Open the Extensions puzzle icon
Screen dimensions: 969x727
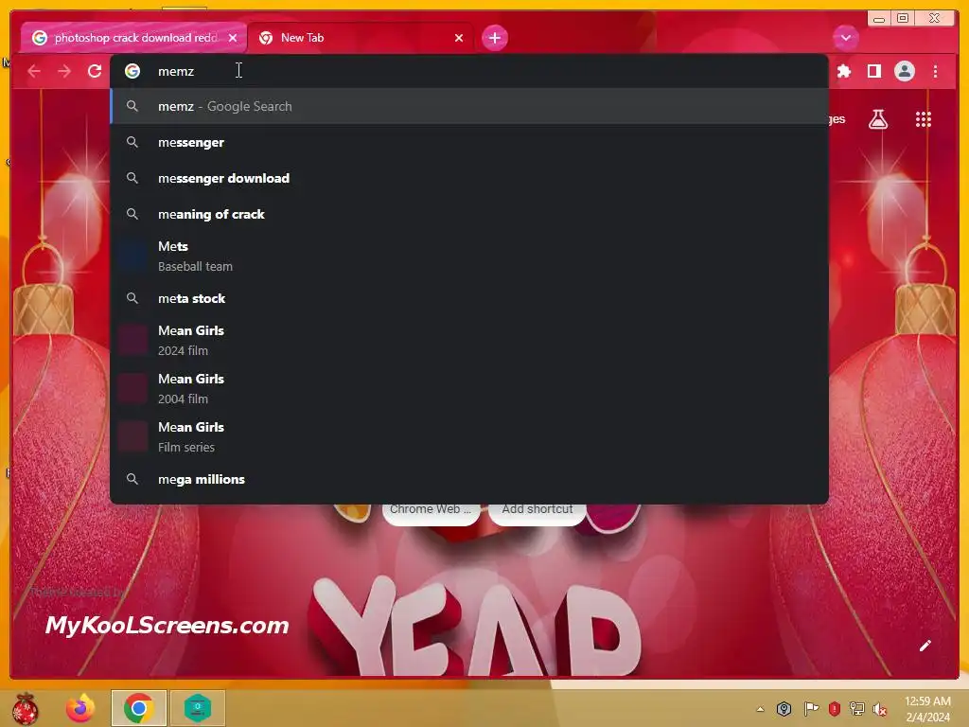(x=843, y=72)
